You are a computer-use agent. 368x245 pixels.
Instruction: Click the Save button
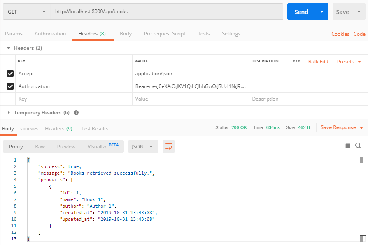pyautogui.click(x=342, y=12)
